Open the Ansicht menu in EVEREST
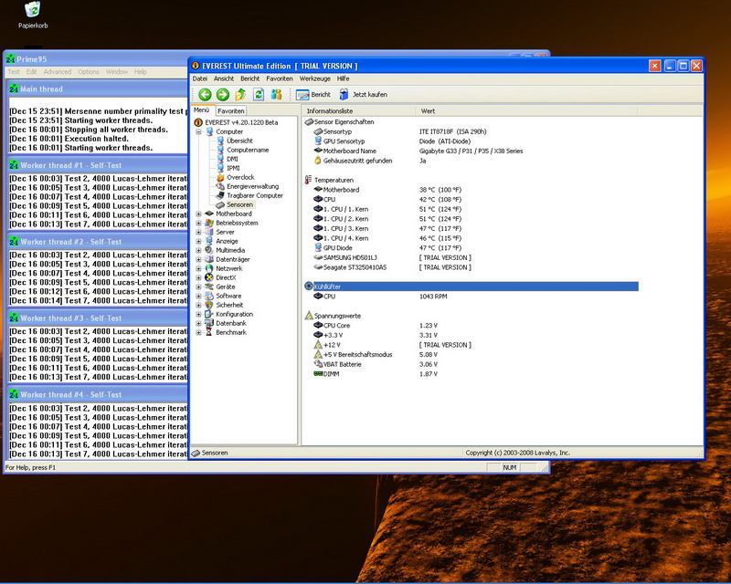This screenshot has height=584, width=731. [224, 78]
